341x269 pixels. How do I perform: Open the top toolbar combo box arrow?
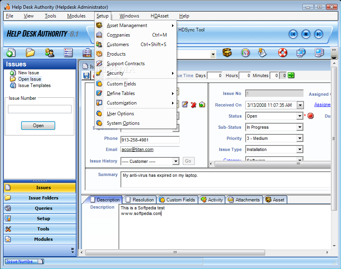213,54
